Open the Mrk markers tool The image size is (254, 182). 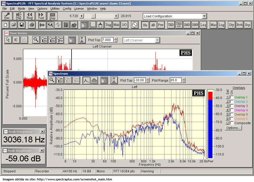pyautogui.click(x=116, y=25)
